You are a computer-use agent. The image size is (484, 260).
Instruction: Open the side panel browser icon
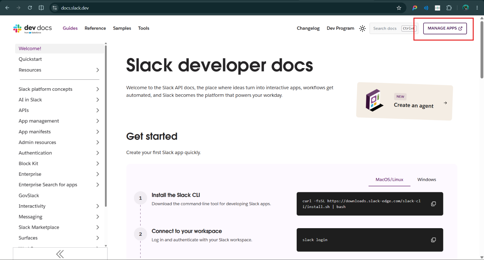(41, 8)
